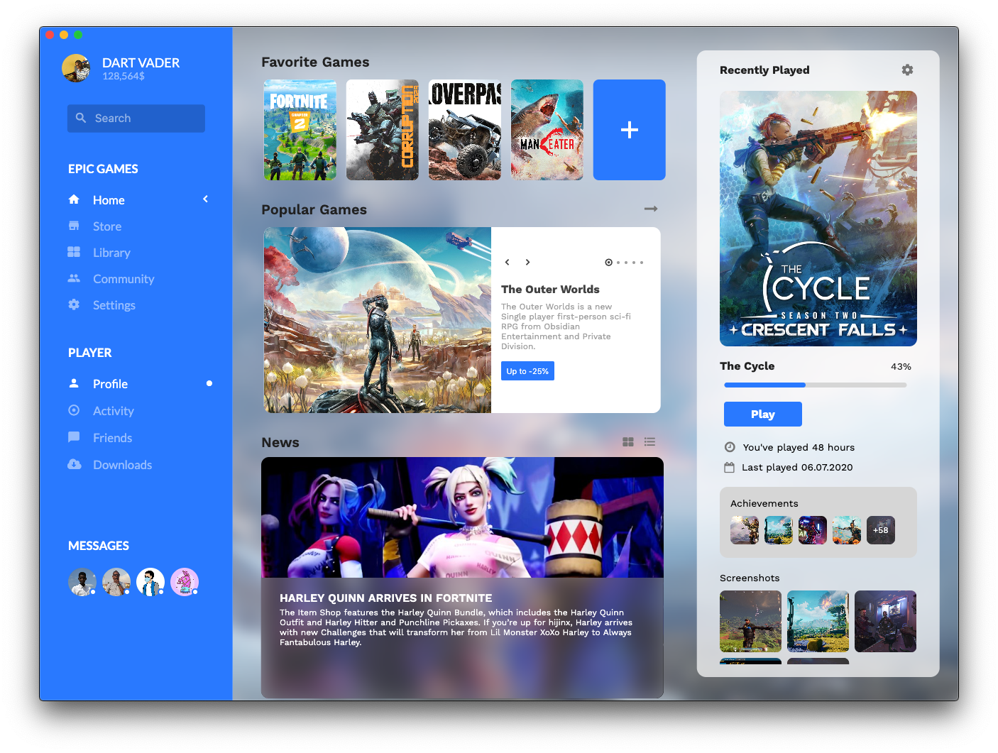Switch News to grid view
The image size is (998, 753).
coord(628,441)
